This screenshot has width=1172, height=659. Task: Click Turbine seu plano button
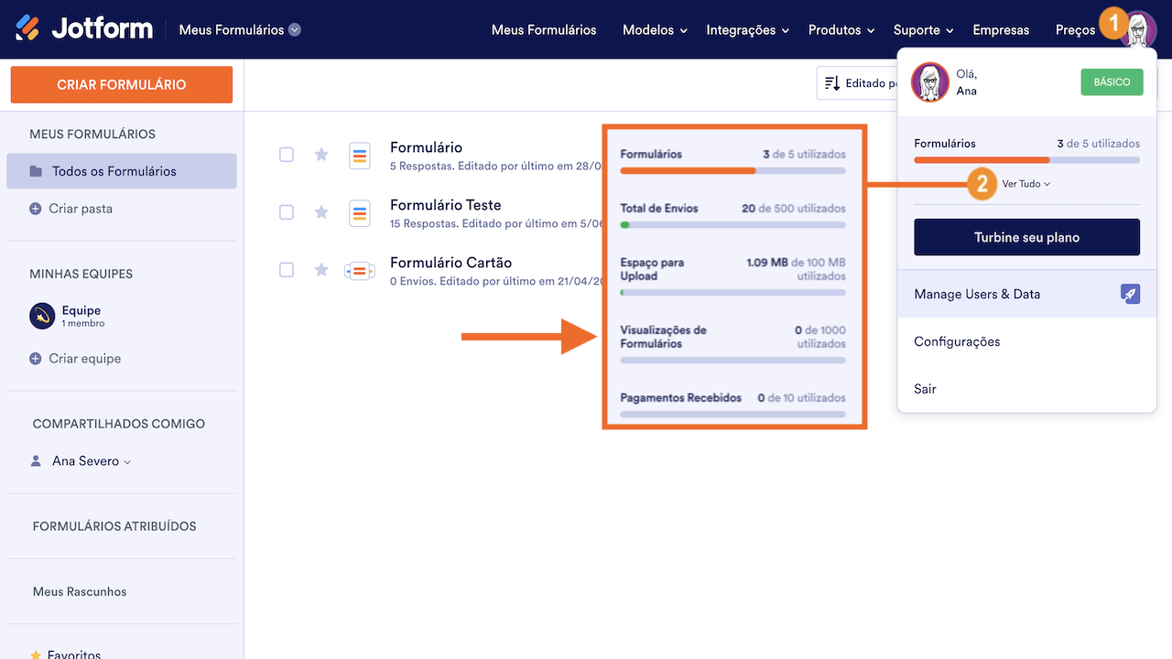click(x=1026, y=237)
